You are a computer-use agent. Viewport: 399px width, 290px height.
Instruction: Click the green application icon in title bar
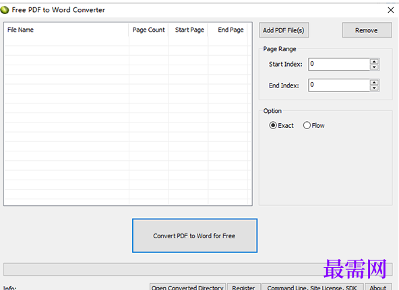point(5,10)
